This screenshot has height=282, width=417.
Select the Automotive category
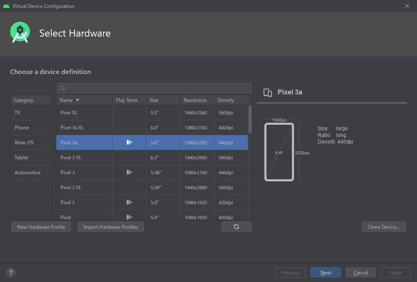pos(31,173)
